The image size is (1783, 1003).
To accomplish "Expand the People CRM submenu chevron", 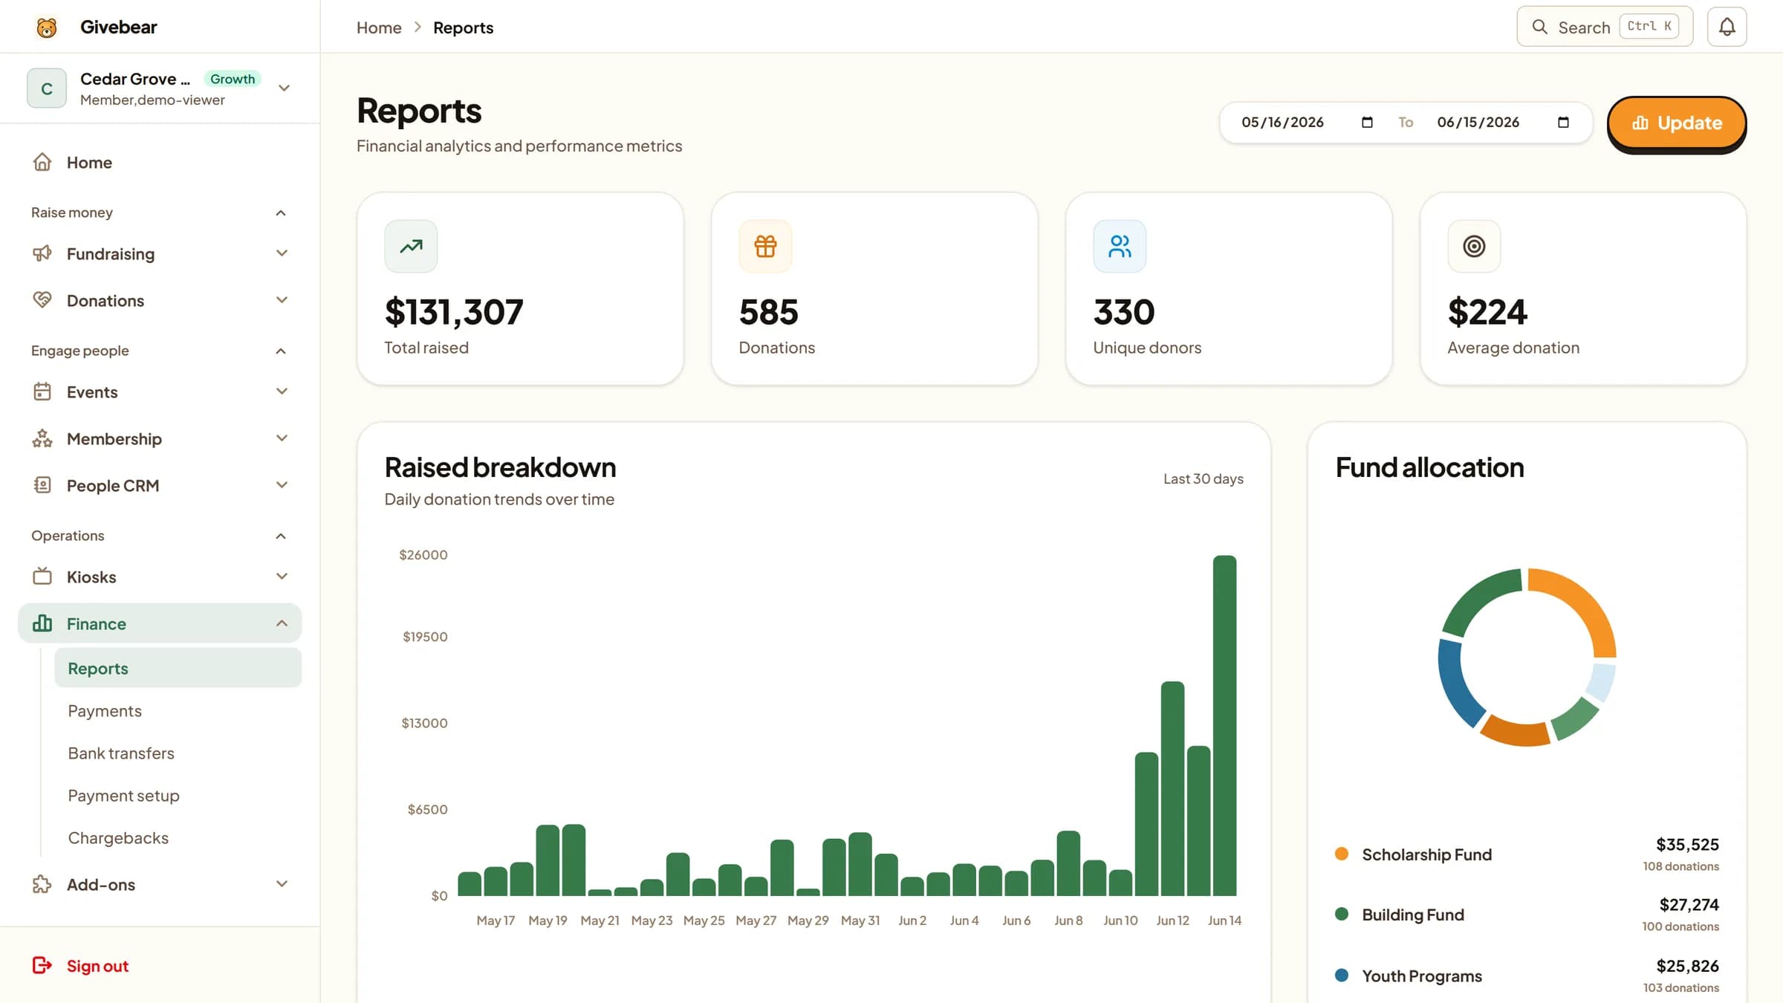I will click(282, 485).
